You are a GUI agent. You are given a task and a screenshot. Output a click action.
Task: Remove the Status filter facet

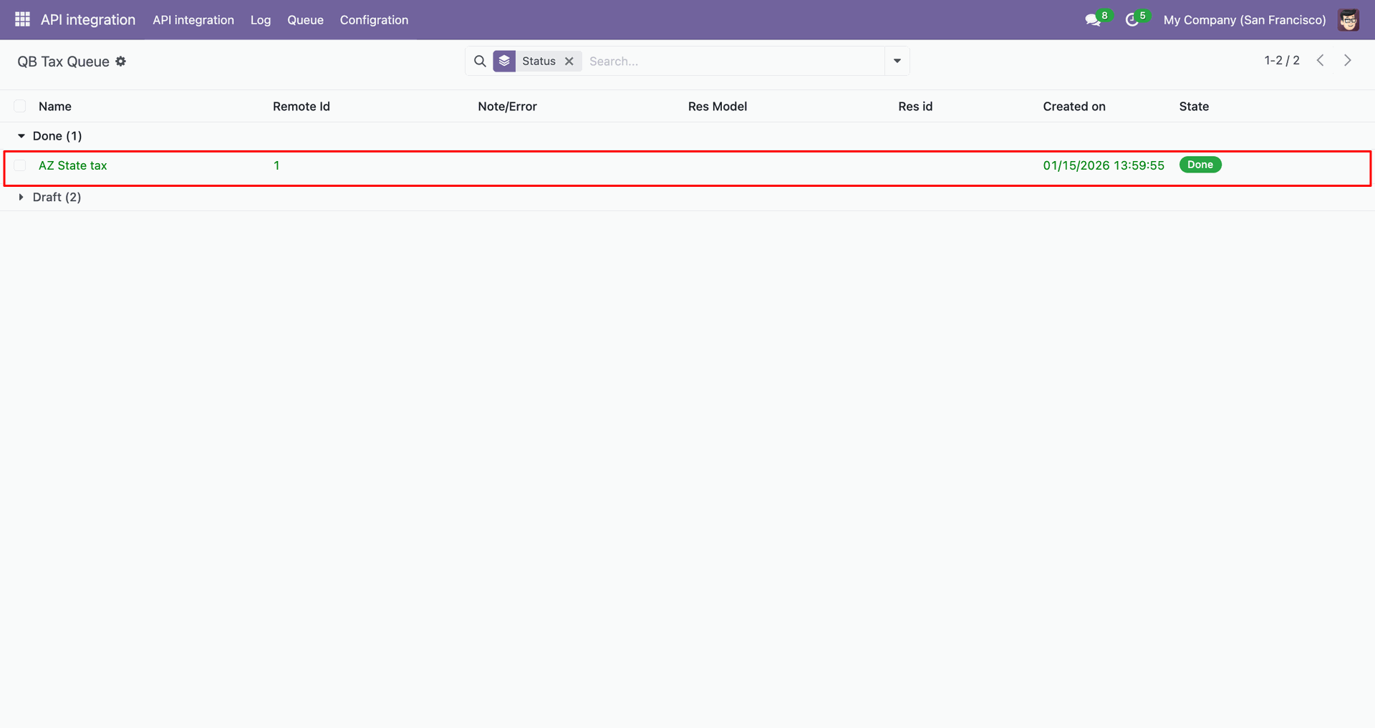tap(569, 61)
